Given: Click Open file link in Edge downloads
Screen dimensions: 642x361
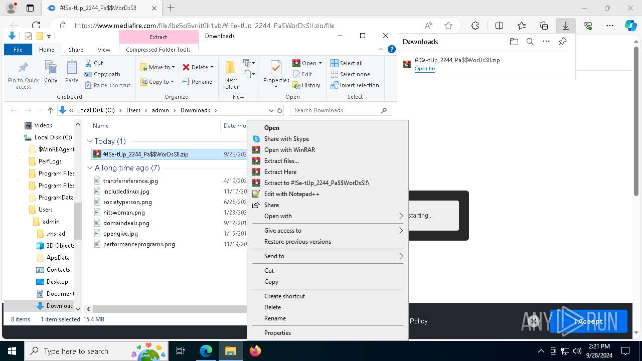Looking at the screenshot, I should tap(424, 69).
